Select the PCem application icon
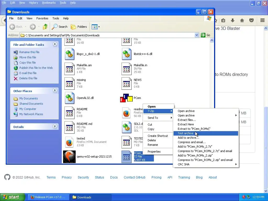268x201 pixels. (126, 98)
